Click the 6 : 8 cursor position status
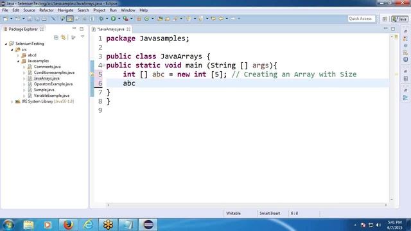 pos(294,214)
